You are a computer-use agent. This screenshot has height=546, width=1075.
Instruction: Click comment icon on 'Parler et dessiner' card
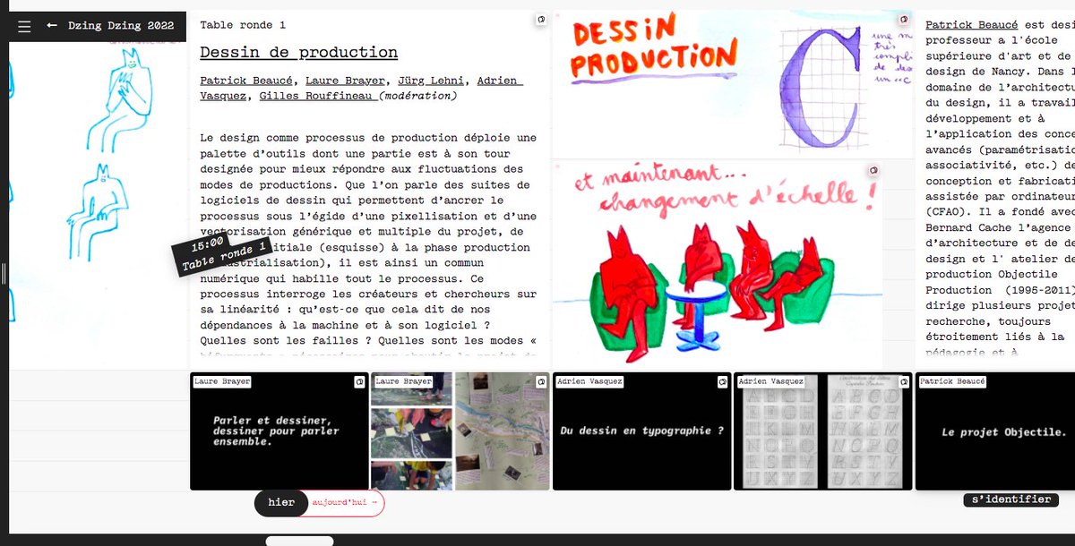[358, 381]
